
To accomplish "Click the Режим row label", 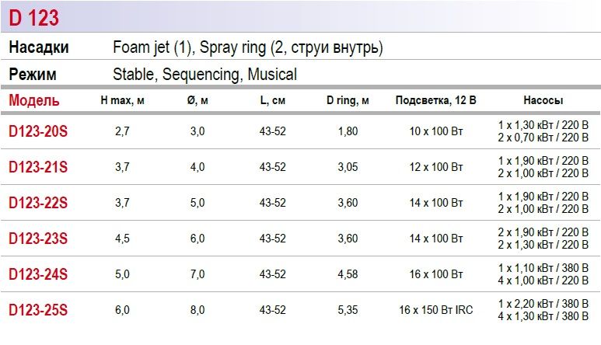I will tap(33, 75).
